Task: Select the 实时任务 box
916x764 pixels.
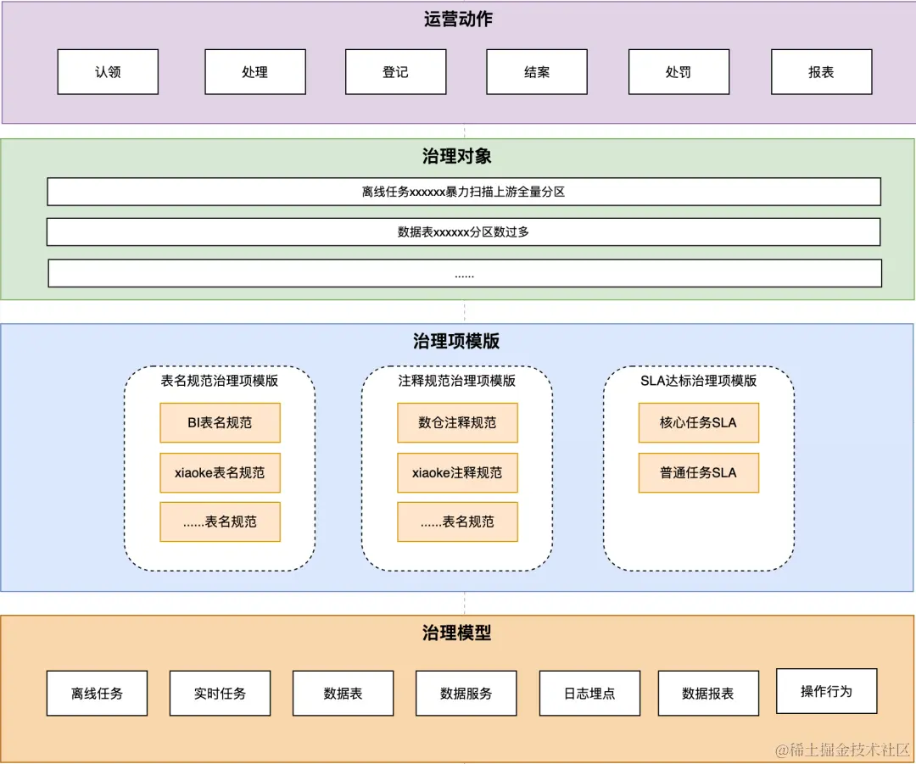Action: [x=221, y=694]
